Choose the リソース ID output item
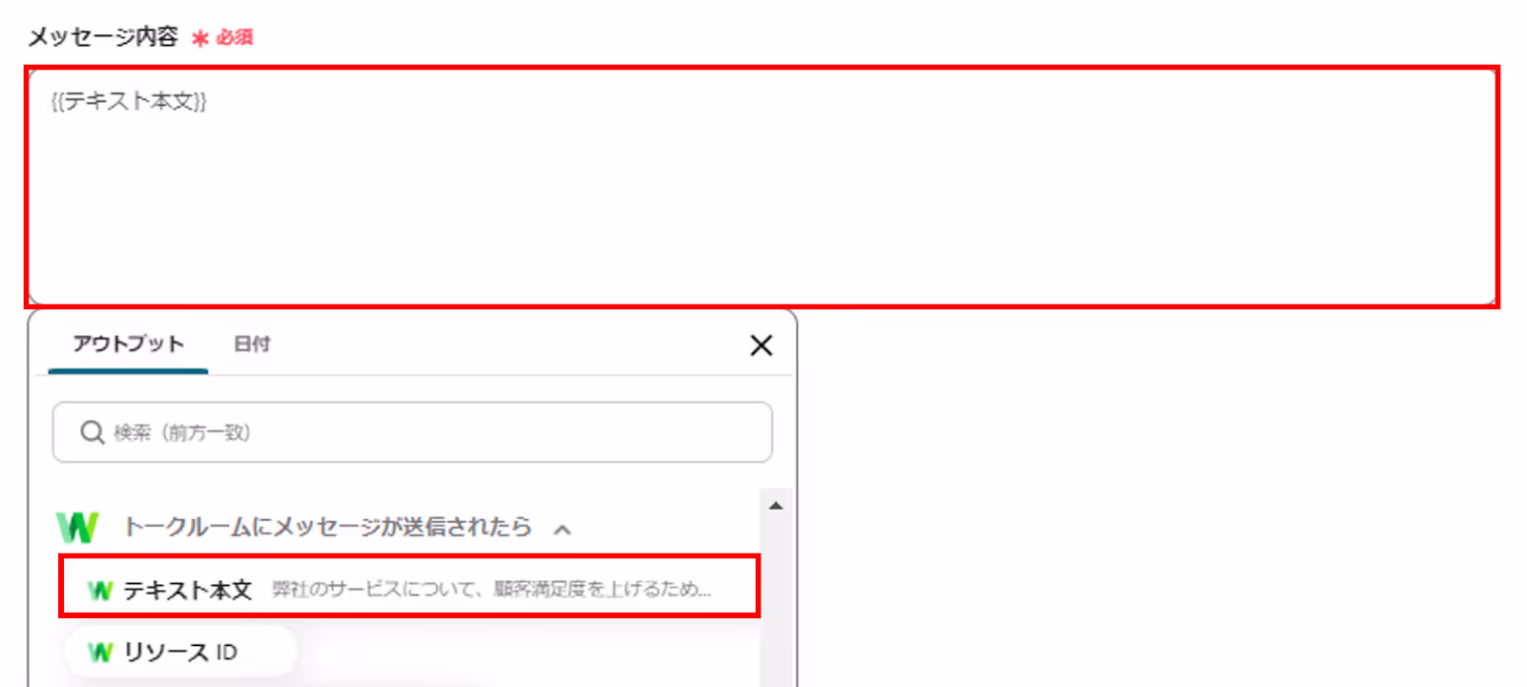1527x687 pixels. click(180, 653)
